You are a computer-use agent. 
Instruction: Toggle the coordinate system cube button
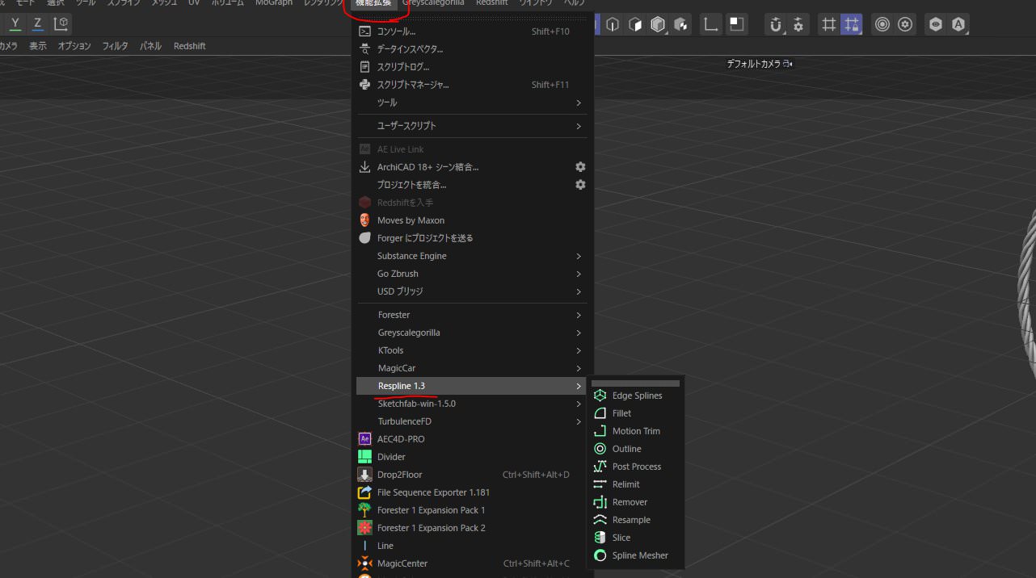tap(61, 24)
